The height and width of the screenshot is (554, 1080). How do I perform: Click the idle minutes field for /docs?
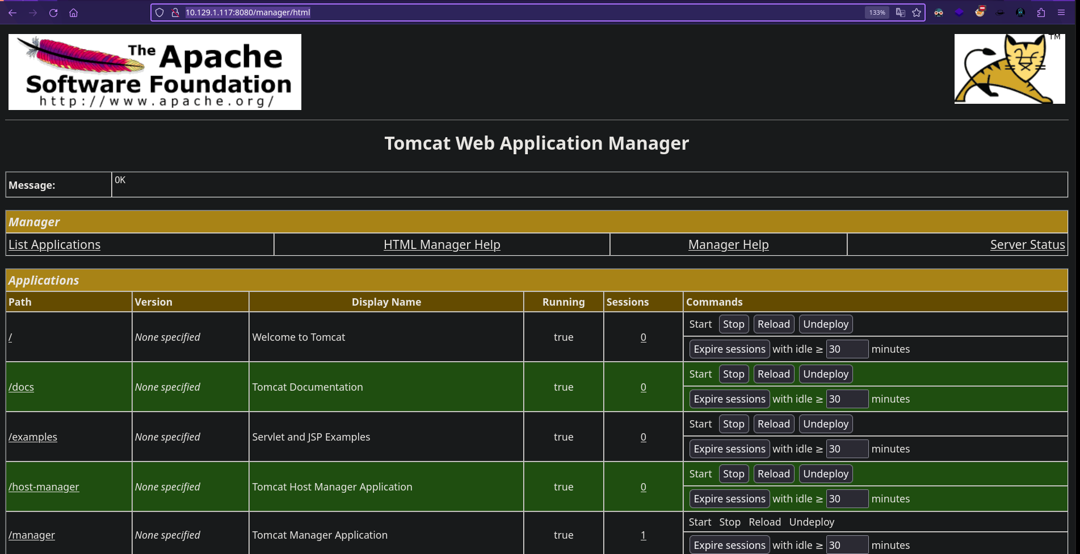[847, 399]
